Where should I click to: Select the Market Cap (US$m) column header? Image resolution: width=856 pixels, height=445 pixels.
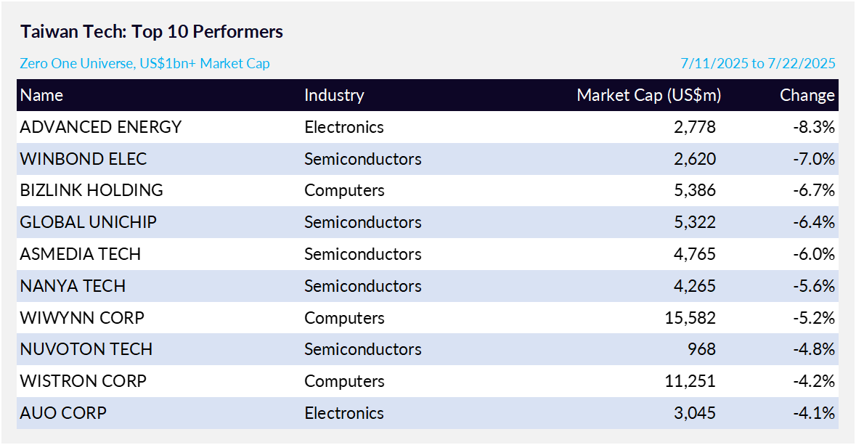click(x=648, y=95)
